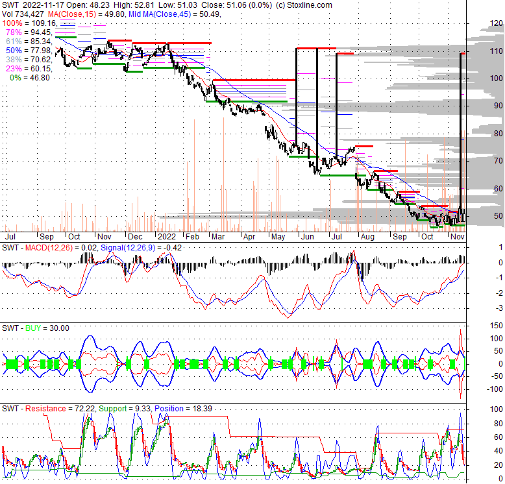Select the Close: 51.06 value

click(x=225, y=5)
